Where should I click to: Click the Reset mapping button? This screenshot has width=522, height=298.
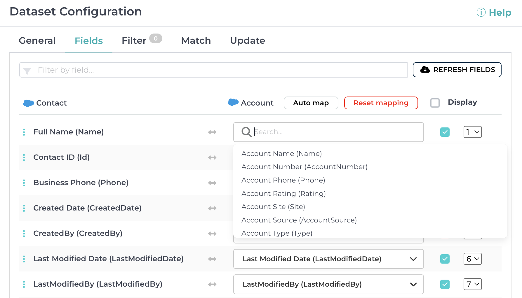point(381,103)
